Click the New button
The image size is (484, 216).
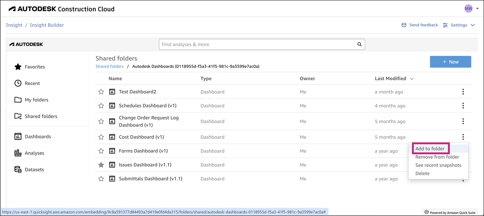450,62
